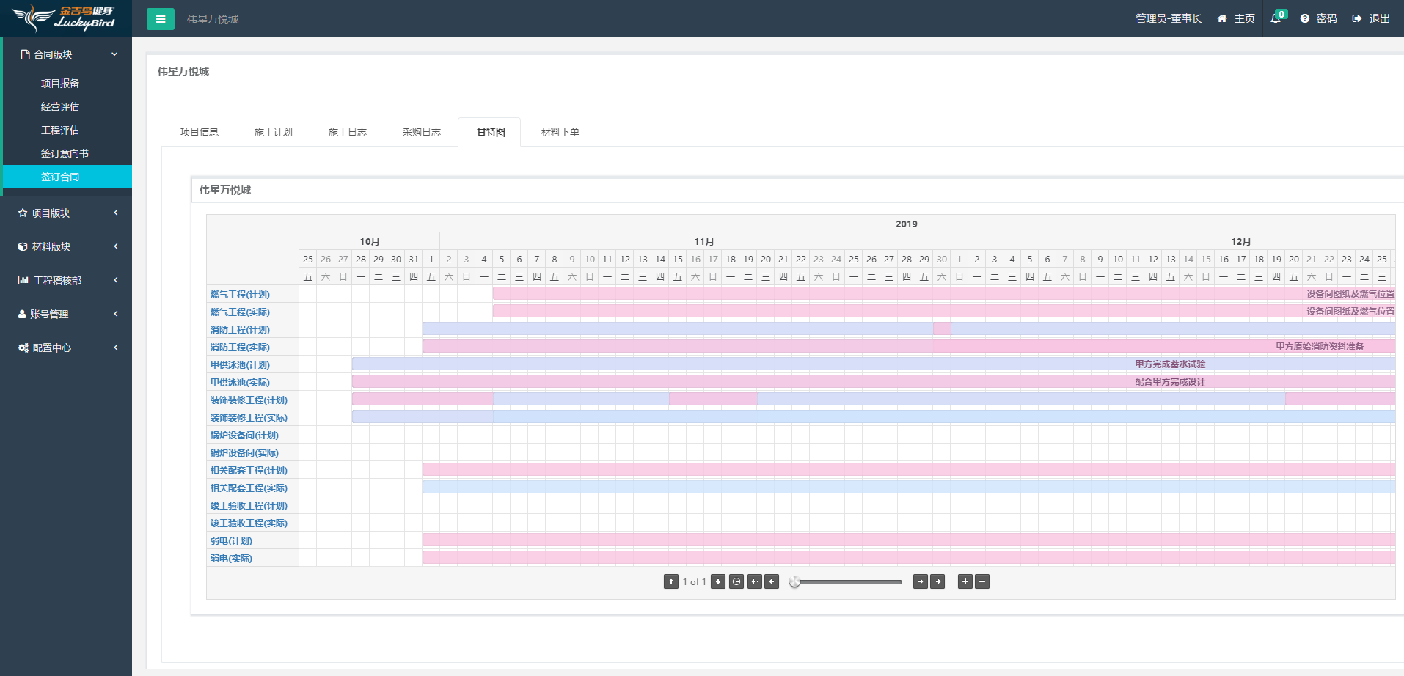The image size is (1404, 676).
Task: Click the 退出 logout link
Action: pos(1372,18)
